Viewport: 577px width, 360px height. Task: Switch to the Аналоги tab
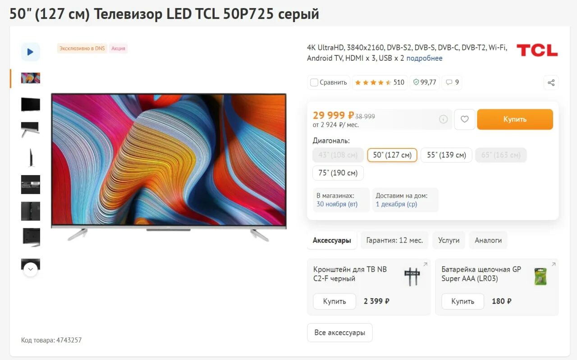(488, 240)
